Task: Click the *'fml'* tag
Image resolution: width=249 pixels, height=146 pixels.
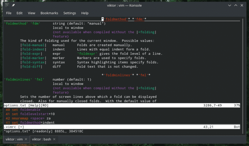Action: click(x=143, y=75)
